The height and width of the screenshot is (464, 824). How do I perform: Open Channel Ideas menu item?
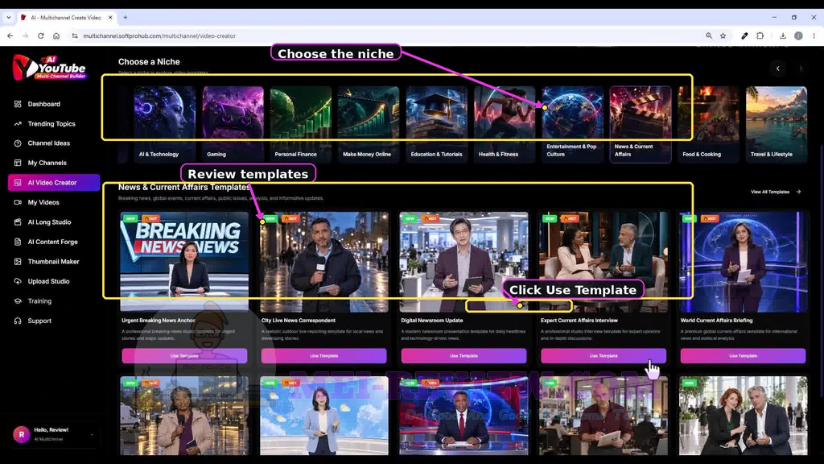point(49,143)
